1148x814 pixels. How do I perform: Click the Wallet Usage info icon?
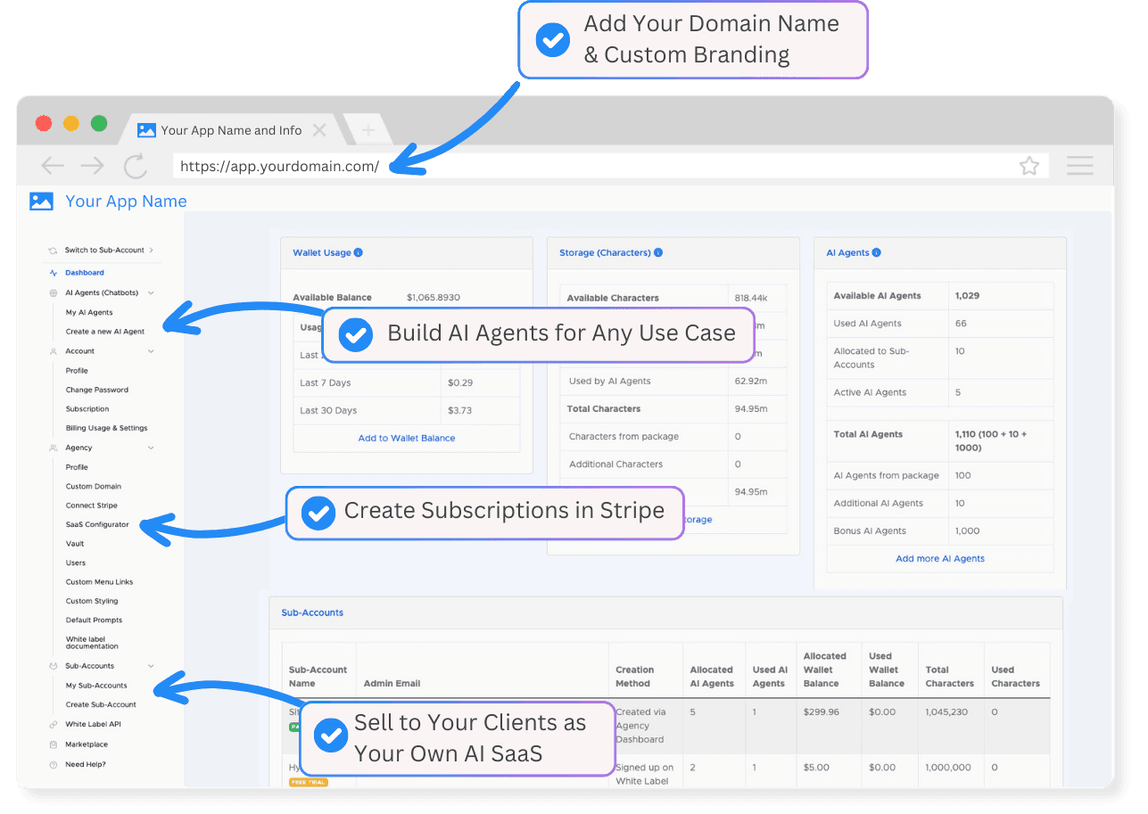click(359, 253)
